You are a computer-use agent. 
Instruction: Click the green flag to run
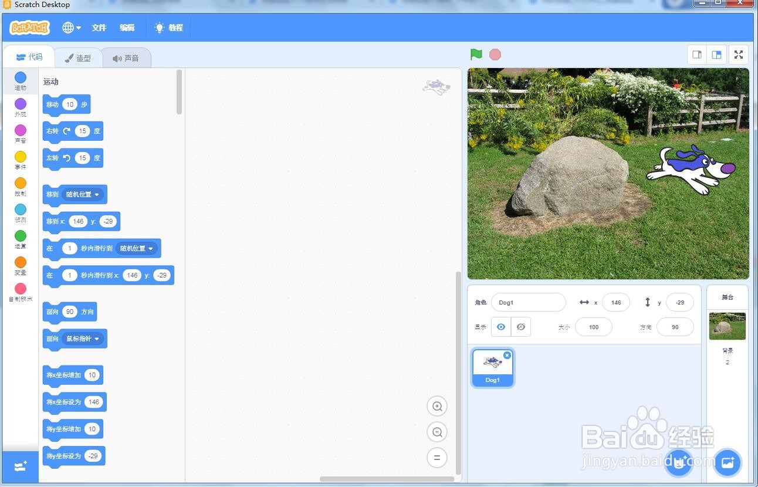pyautogui.click(x=476, y=55)
